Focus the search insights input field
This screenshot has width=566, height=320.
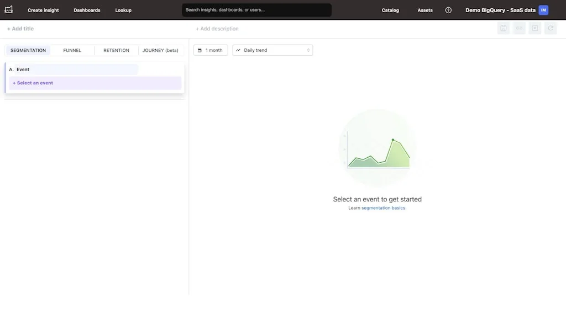point(256,10)
